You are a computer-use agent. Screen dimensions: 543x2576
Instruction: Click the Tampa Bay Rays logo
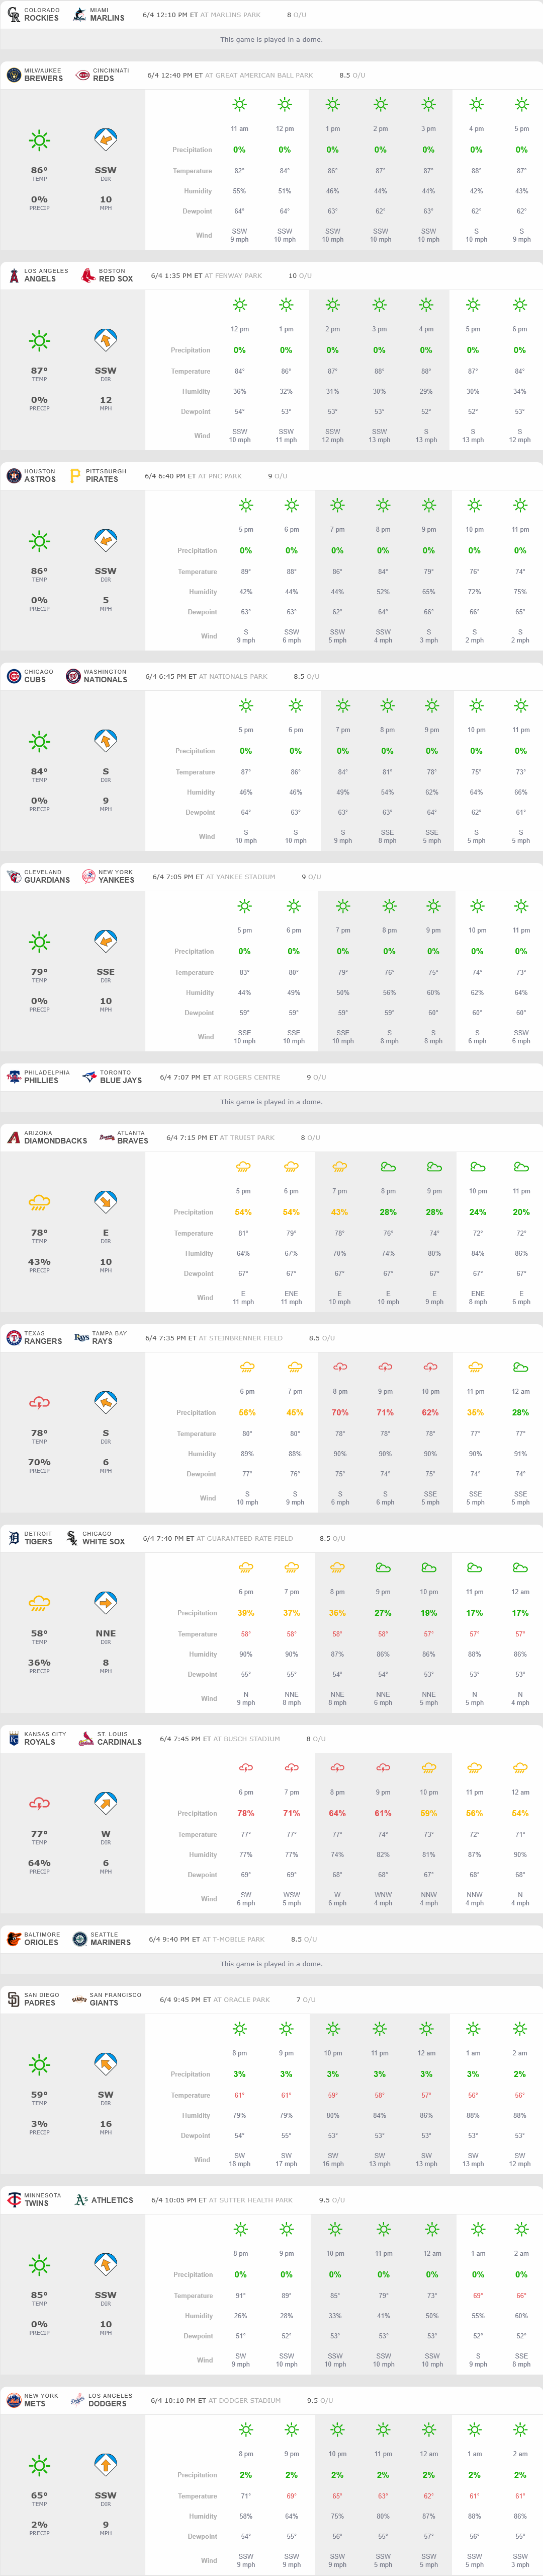pyautogui.click(x=82, y=1337)
